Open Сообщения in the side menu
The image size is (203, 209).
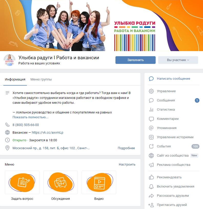coord(166,100)
